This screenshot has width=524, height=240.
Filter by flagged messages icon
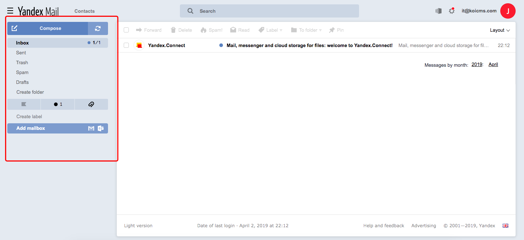coord(24,104)
